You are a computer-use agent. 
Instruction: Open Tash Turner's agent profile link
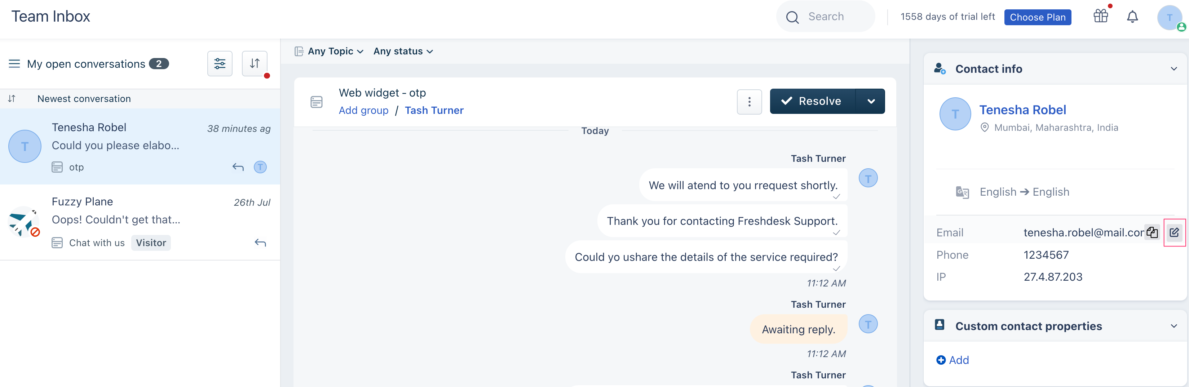[x=434, y=110]
